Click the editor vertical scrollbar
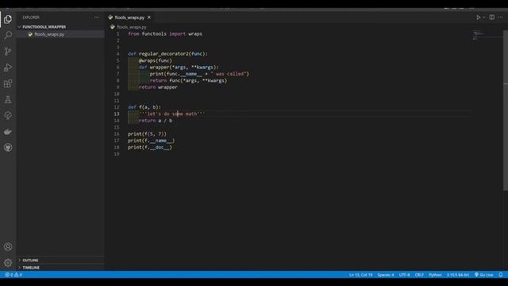The image size is (508, 286). [506, 110]
